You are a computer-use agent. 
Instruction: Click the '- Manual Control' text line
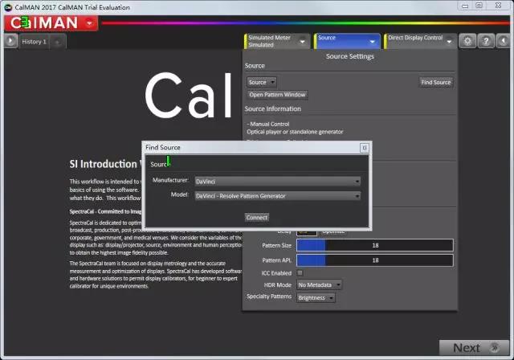tap(268, 124)
